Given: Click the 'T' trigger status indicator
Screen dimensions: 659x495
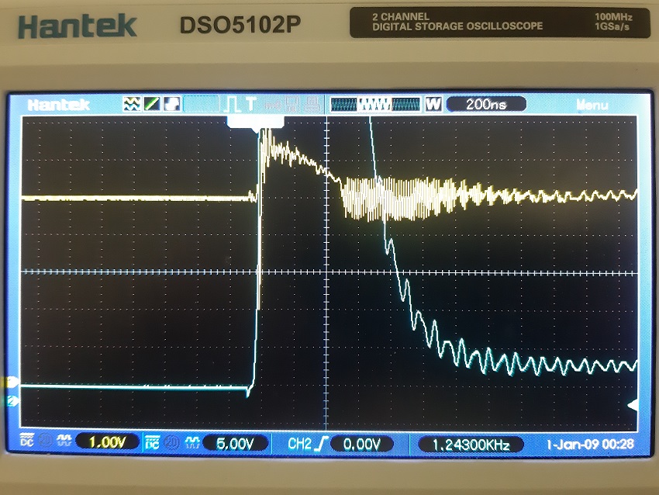Looking at the screenshot, I should pos(250,104).
